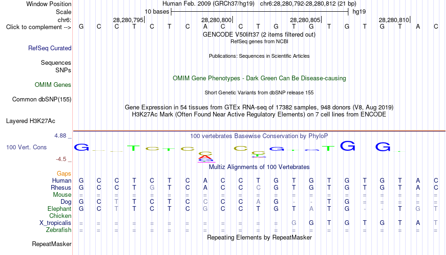
Task: Click the large blue G conservation logo at far left
Action: [81, 147]
